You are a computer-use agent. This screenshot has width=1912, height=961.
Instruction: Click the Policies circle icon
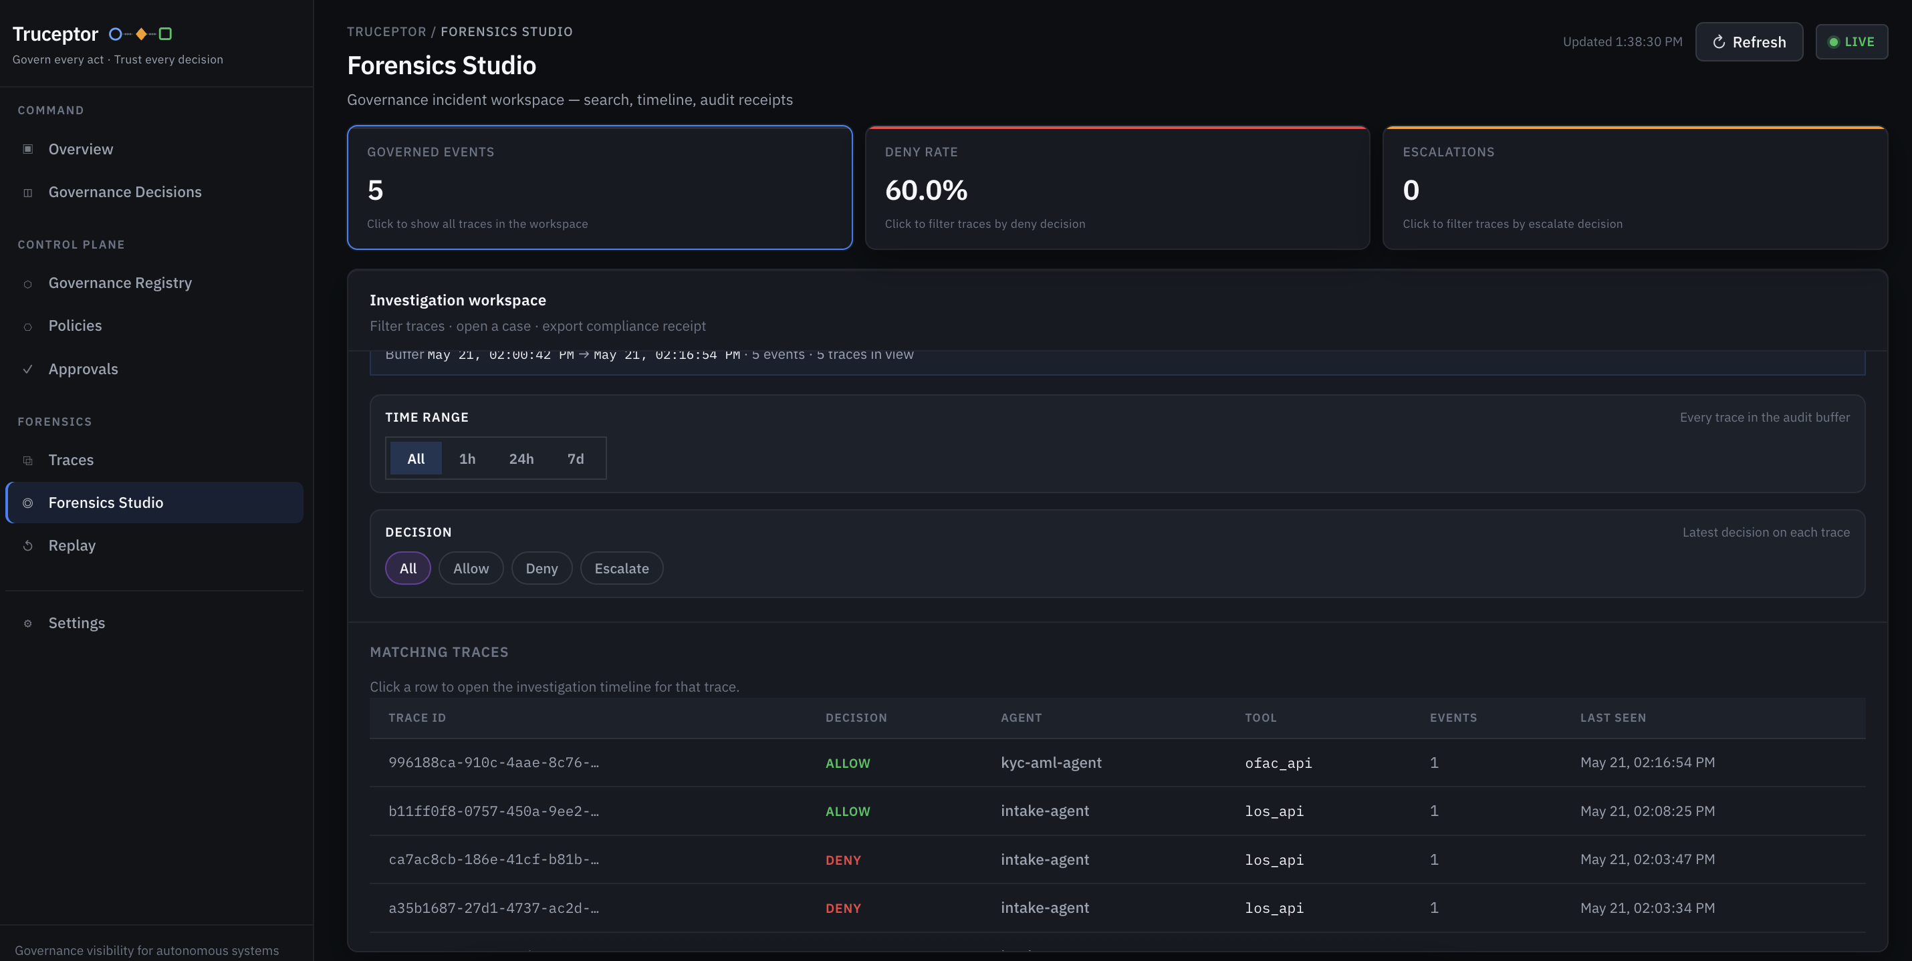[27, 327]
